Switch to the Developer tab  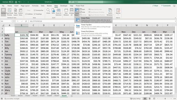pyautogui.click(x=64, y=6)
